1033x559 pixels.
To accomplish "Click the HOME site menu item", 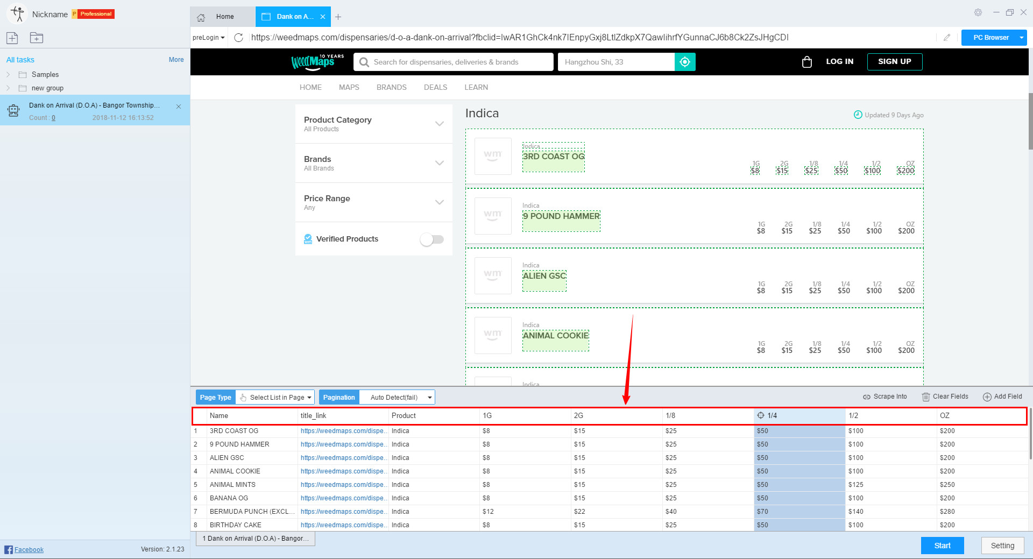I will (x=310, y=87).
